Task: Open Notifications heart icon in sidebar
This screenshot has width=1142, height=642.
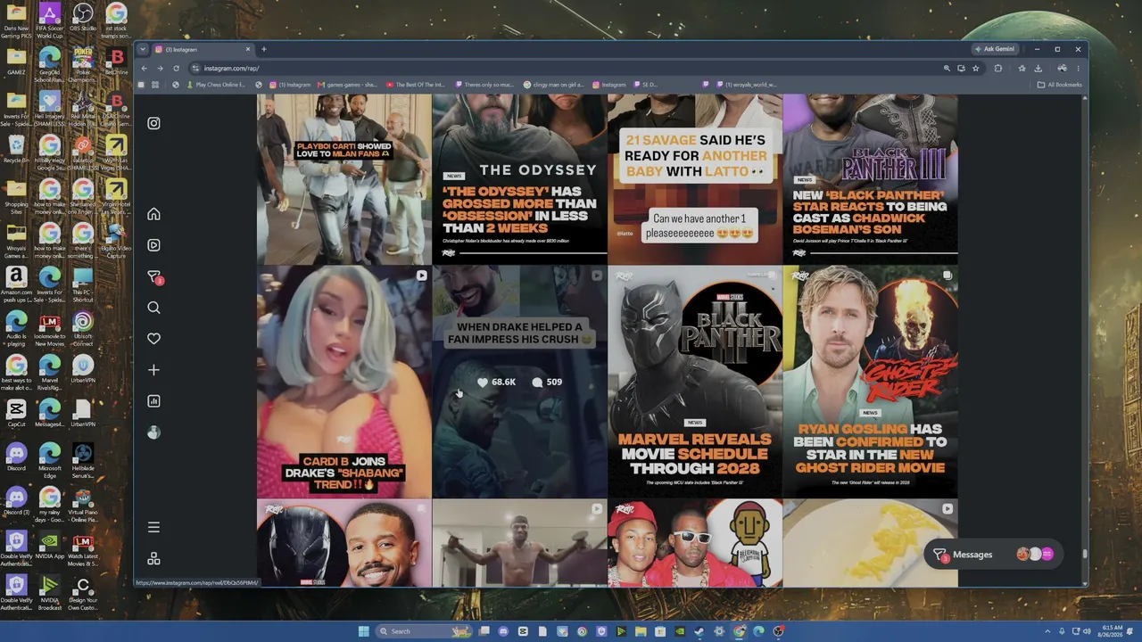Action: [153, 339]
